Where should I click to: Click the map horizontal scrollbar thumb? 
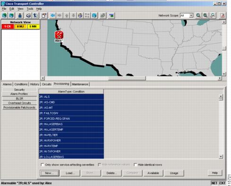[127, 78]
